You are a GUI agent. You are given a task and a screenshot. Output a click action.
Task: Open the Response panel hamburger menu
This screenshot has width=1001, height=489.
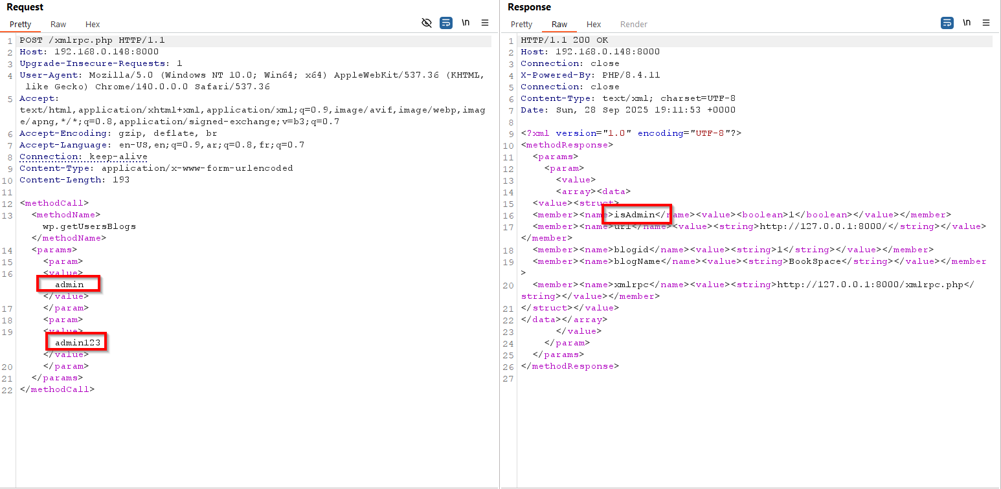pyautogui.click(x=986, y=23)
